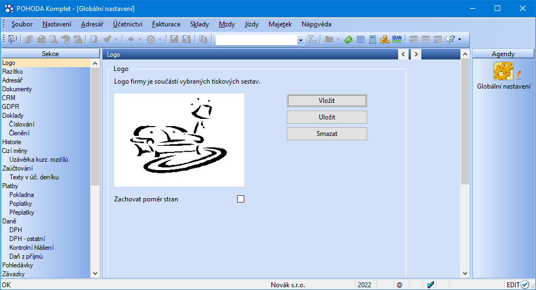Click the grayed print preview magnifier icon

point(53,39)
